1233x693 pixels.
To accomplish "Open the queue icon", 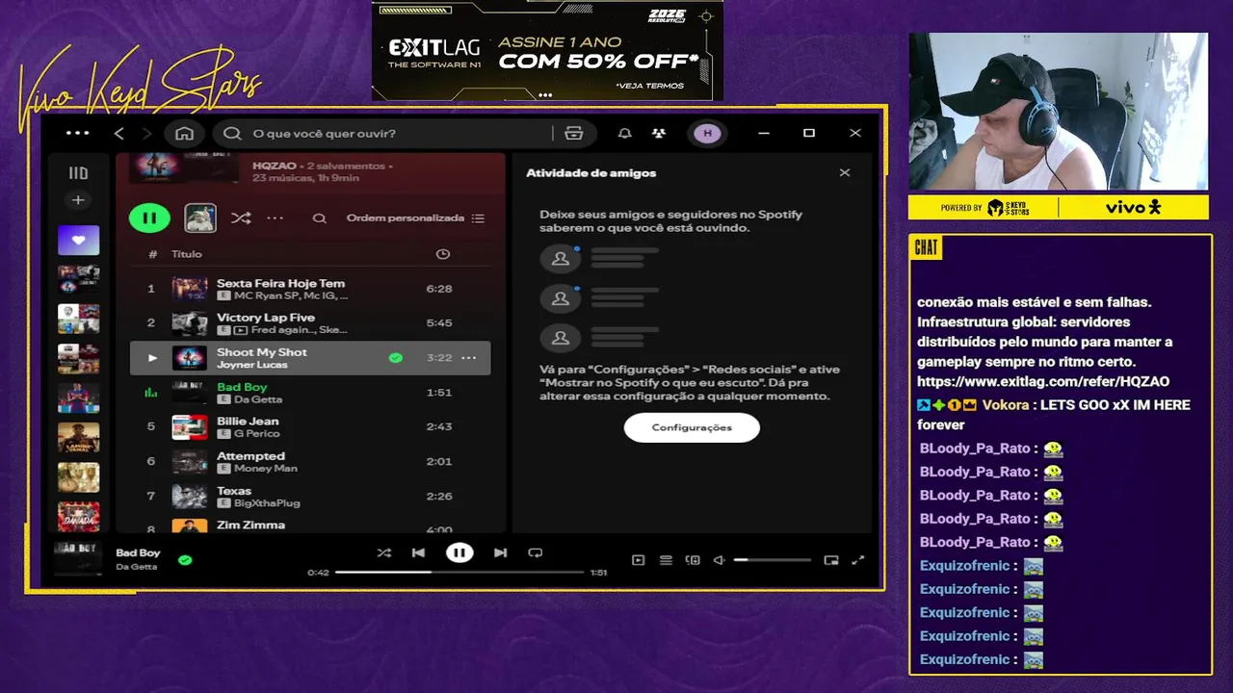I will point(665,560).
